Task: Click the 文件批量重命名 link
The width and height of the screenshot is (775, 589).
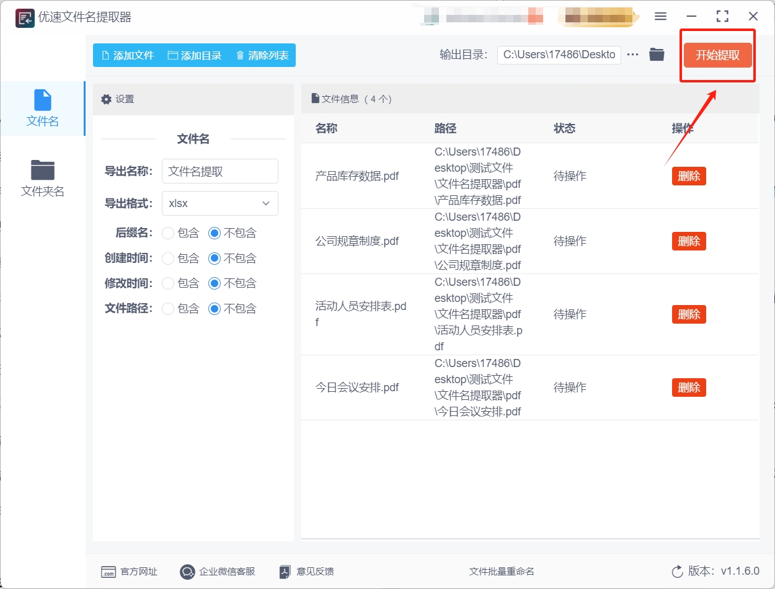Action: 502,572
